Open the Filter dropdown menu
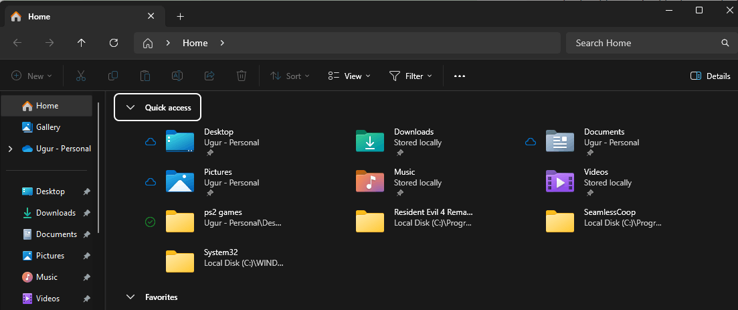This screenshot has width=738, height=310. [410, 76]
